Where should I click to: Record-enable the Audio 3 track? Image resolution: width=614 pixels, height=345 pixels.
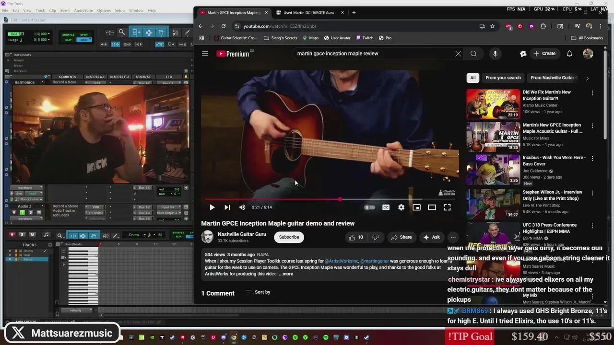coord(13,212)
